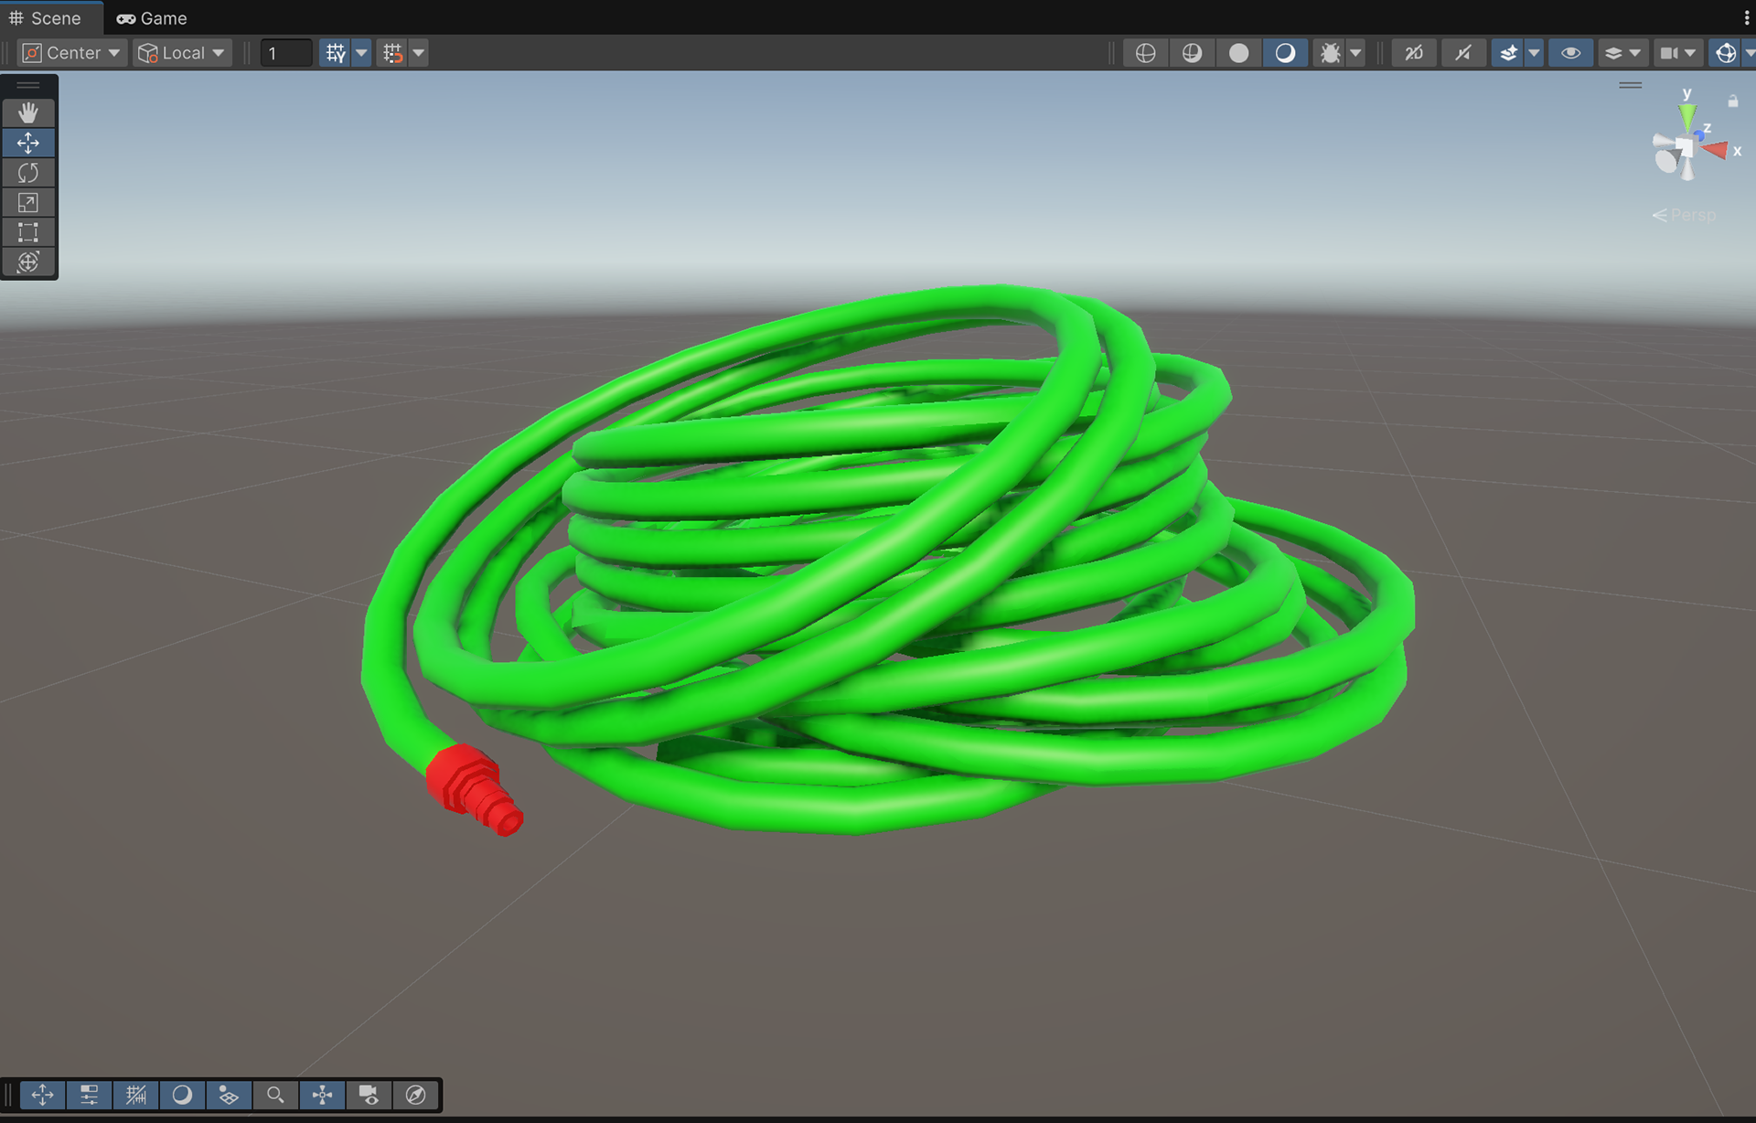
Task: Toggle the gizmos button
Action: click(x=1725, y=53)
